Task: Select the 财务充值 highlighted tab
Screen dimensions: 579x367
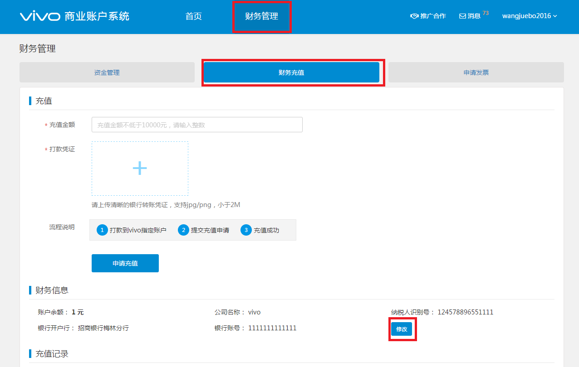Action: 291,72
